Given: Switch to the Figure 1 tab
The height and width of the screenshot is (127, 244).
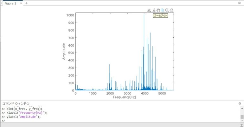Looking at the screenshot, I should coord(10,3).
